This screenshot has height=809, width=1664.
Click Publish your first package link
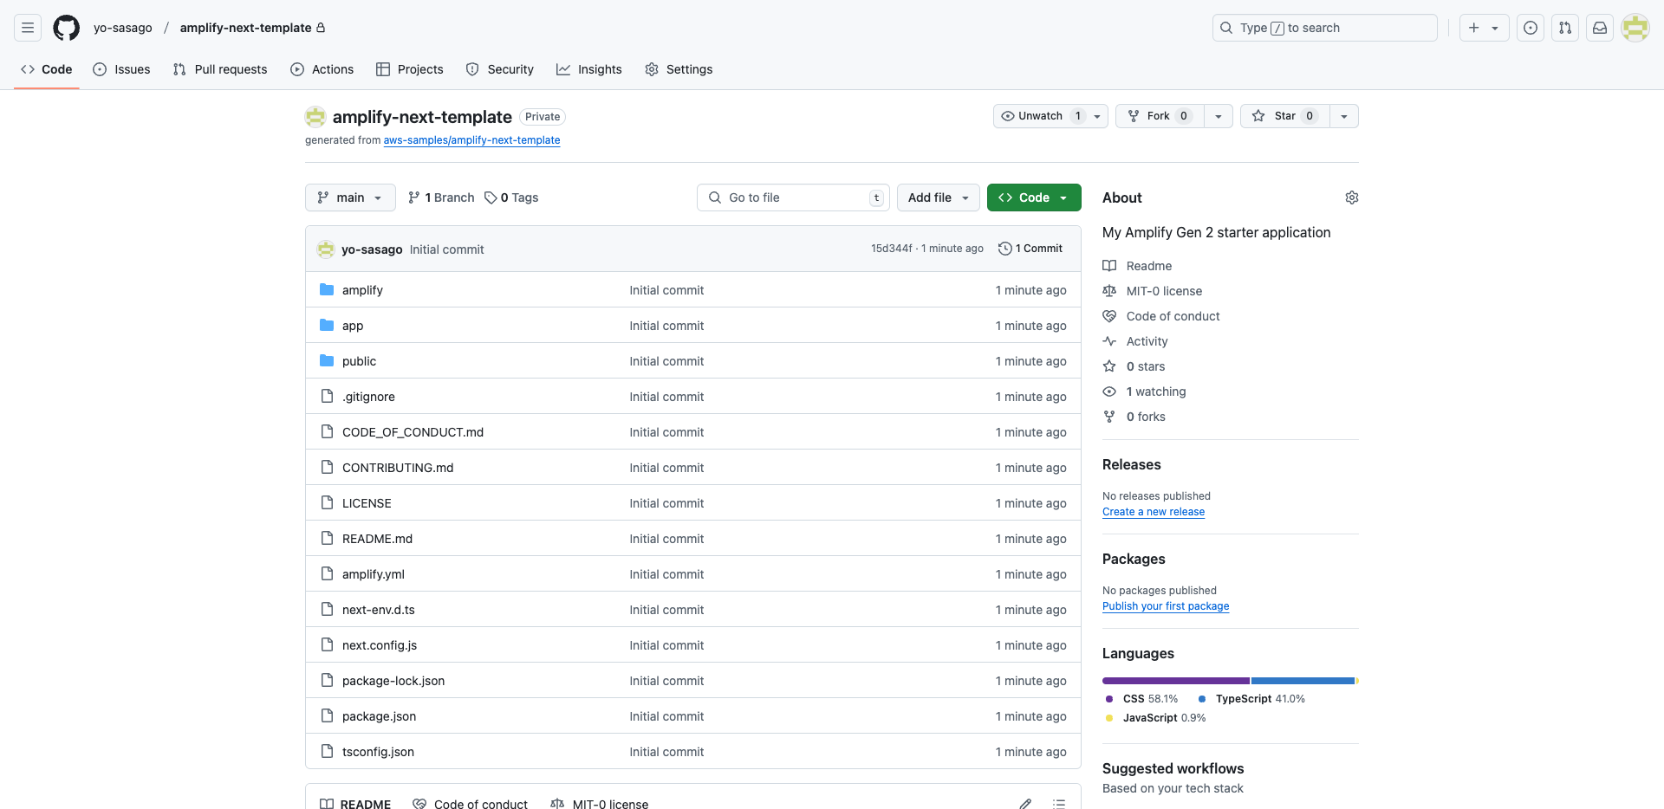click(1166, 606)
